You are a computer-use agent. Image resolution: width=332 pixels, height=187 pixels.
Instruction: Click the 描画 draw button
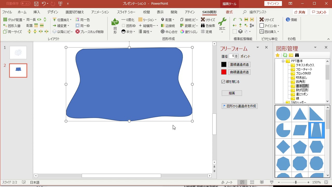click(x=232, y=93)
